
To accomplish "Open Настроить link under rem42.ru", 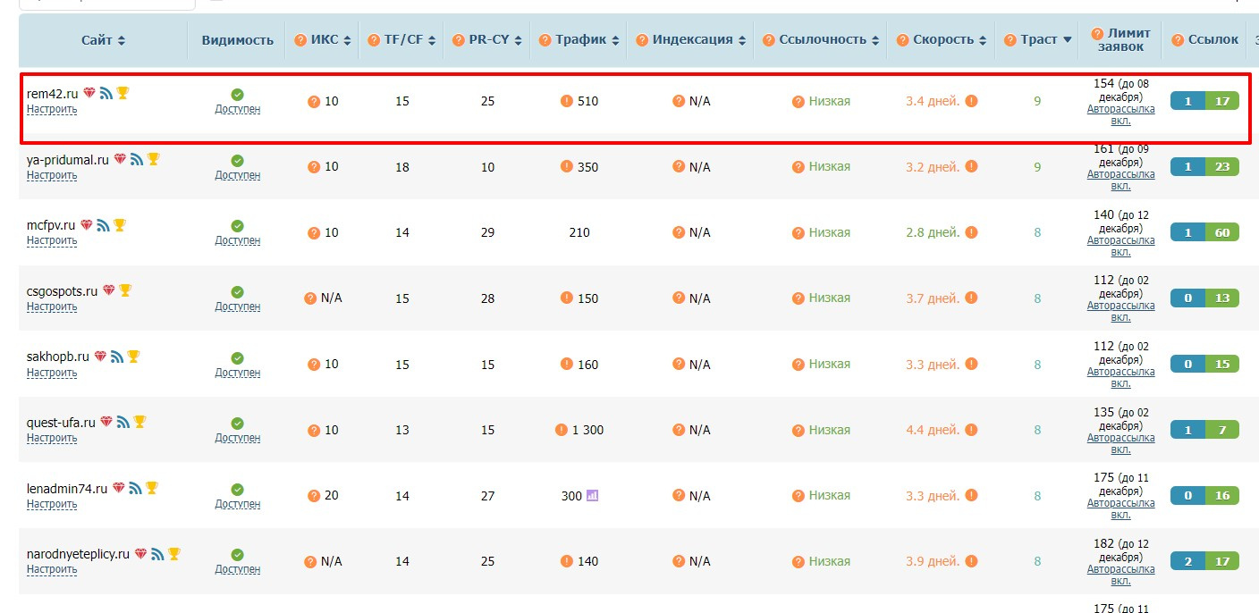I will 52,109.
